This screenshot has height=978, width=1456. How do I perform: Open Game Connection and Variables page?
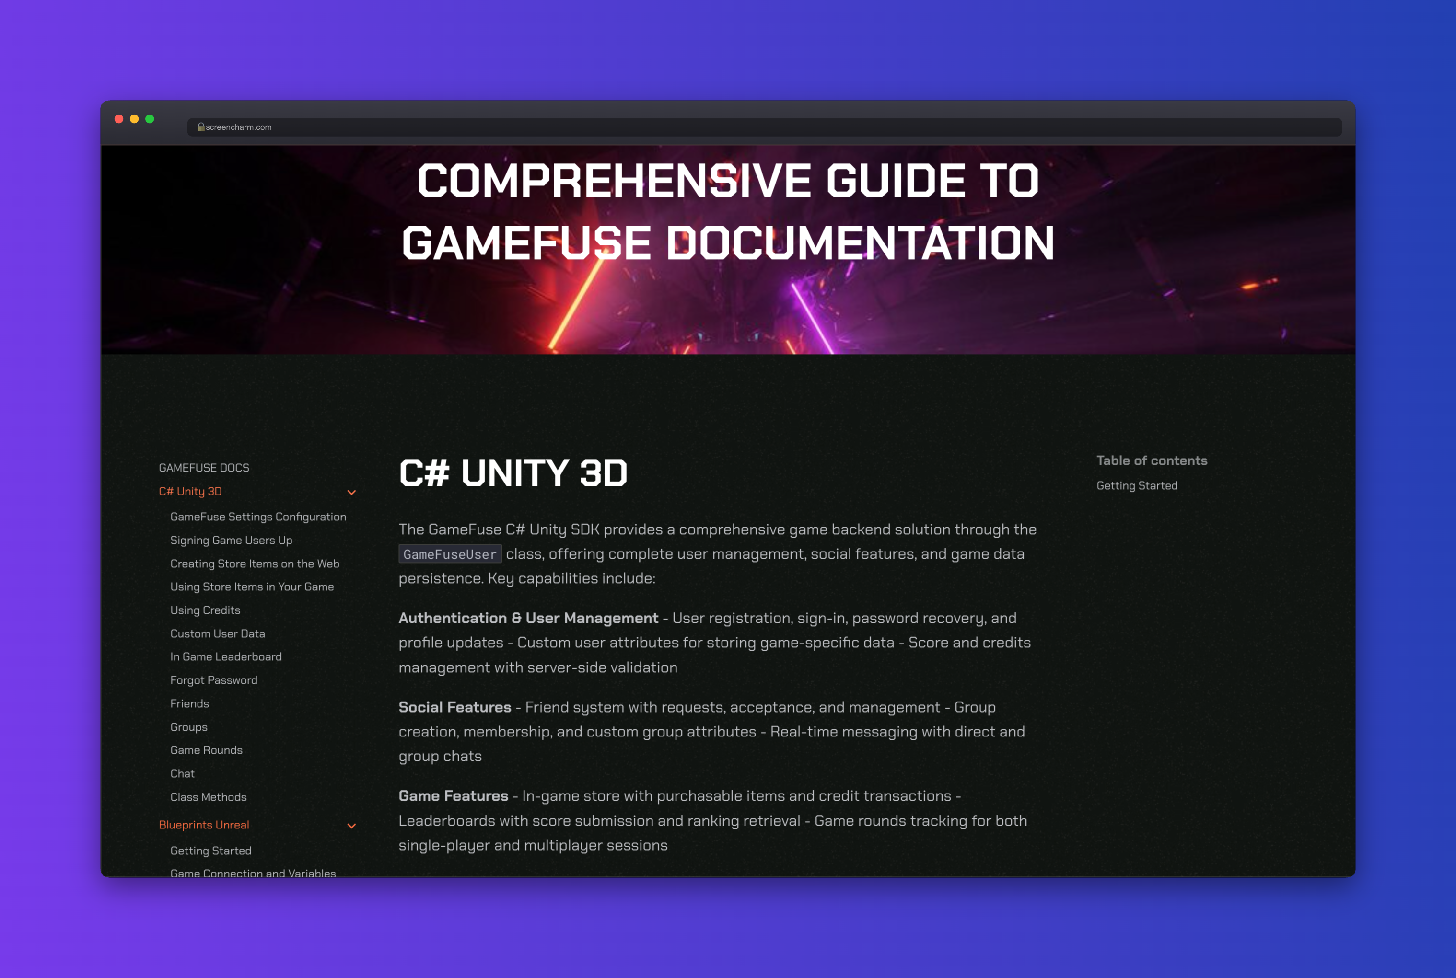pyautogui.click(x=253, y=873)
